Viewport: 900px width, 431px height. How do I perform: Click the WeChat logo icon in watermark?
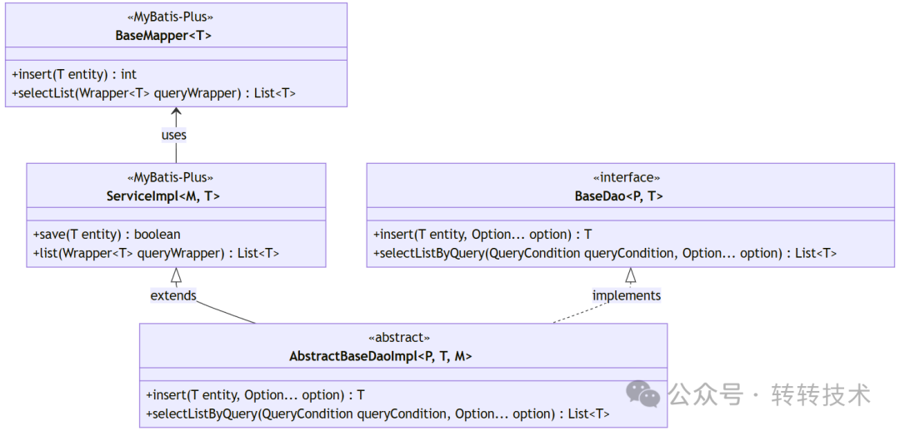(x=642, y=394)
